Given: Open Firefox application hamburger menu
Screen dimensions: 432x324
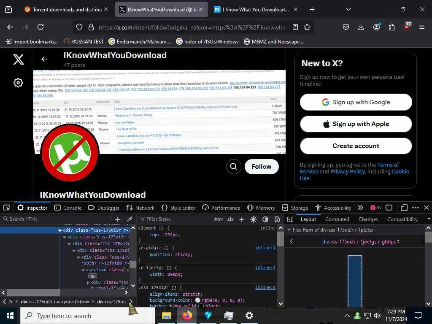Looking at the screenshot, I should (x=422, y=27).
